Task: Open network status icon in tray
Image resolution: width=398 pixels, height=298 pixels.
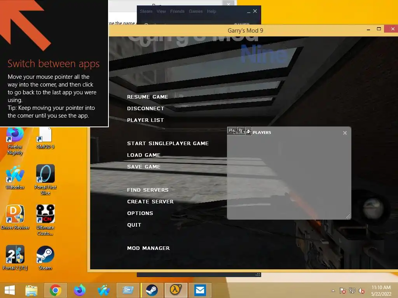Action: point(352,291)
